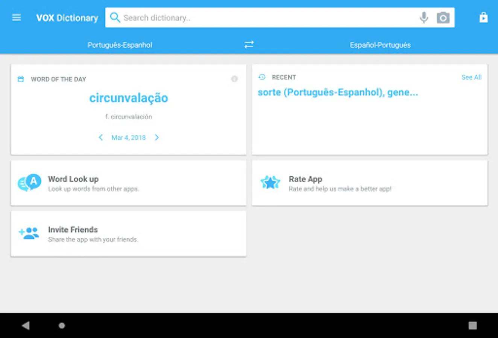Screen dimensions: 498x338
Task: Click 'Rate and help us make a better app!'
Action: tap(340, 189)
